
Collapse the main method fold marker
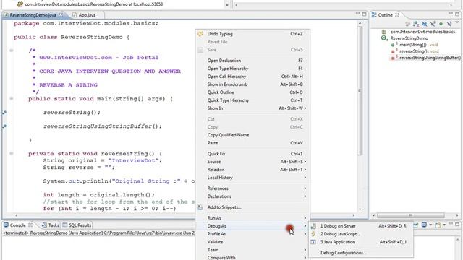tap(12, 99)
